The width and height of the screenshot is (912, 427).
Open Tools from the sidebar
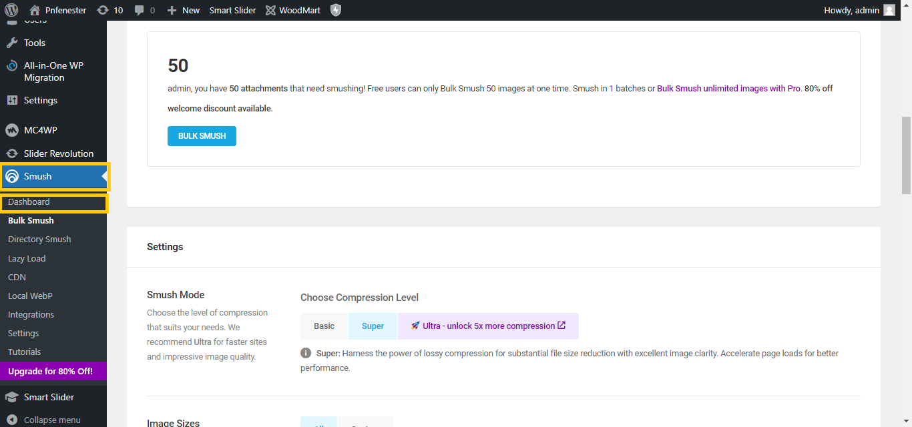point(35,43)
